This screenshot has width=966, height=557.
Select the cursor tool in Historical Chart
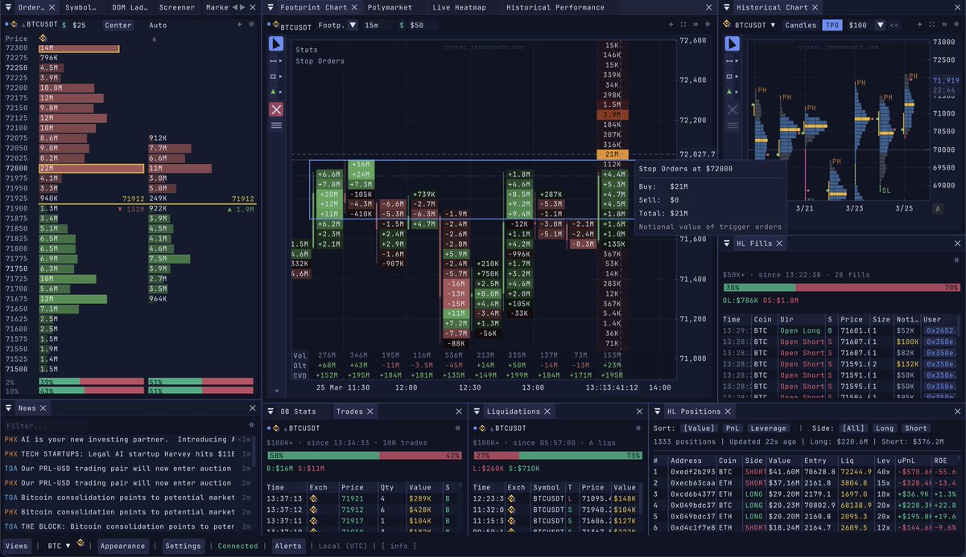coord(732,43)
